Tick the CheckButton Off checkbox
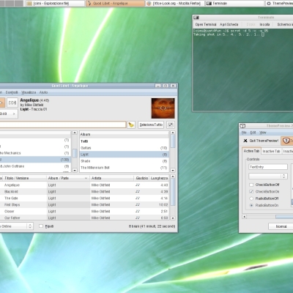This screenshot has width=293, height=293. (251, 185)
